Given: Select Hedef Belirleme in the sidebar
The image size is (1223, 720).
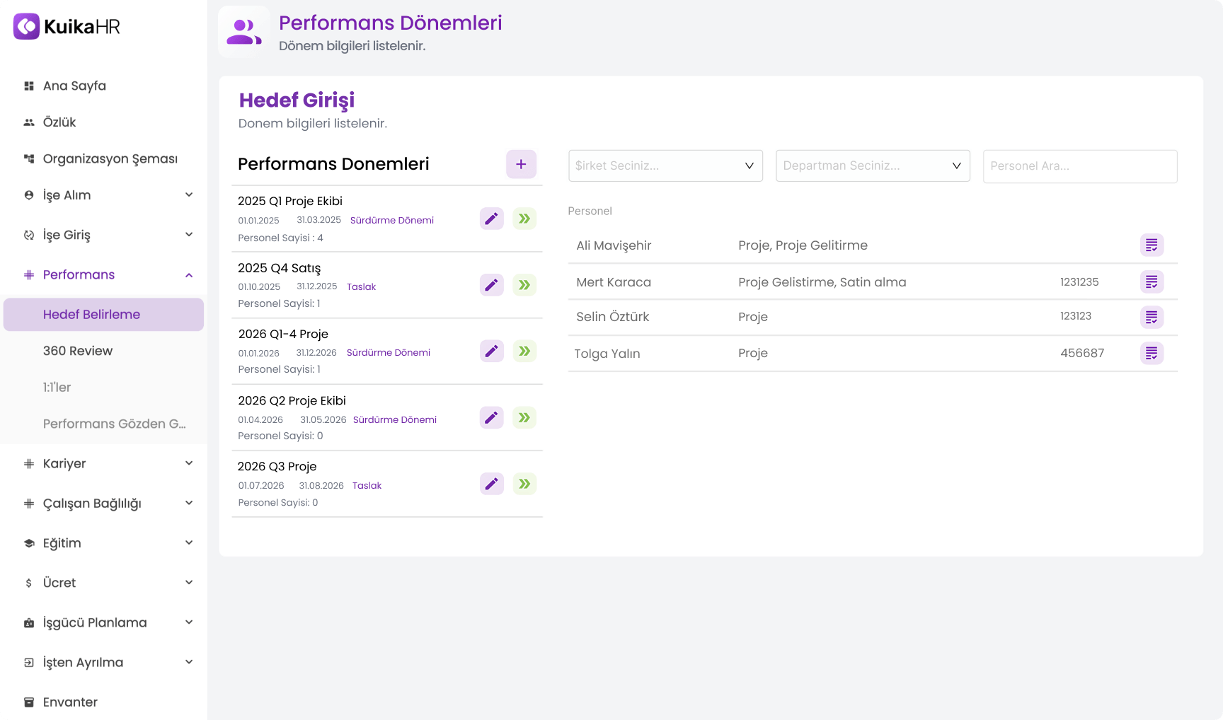Looking at the screenshot, I should click(91, 314).
